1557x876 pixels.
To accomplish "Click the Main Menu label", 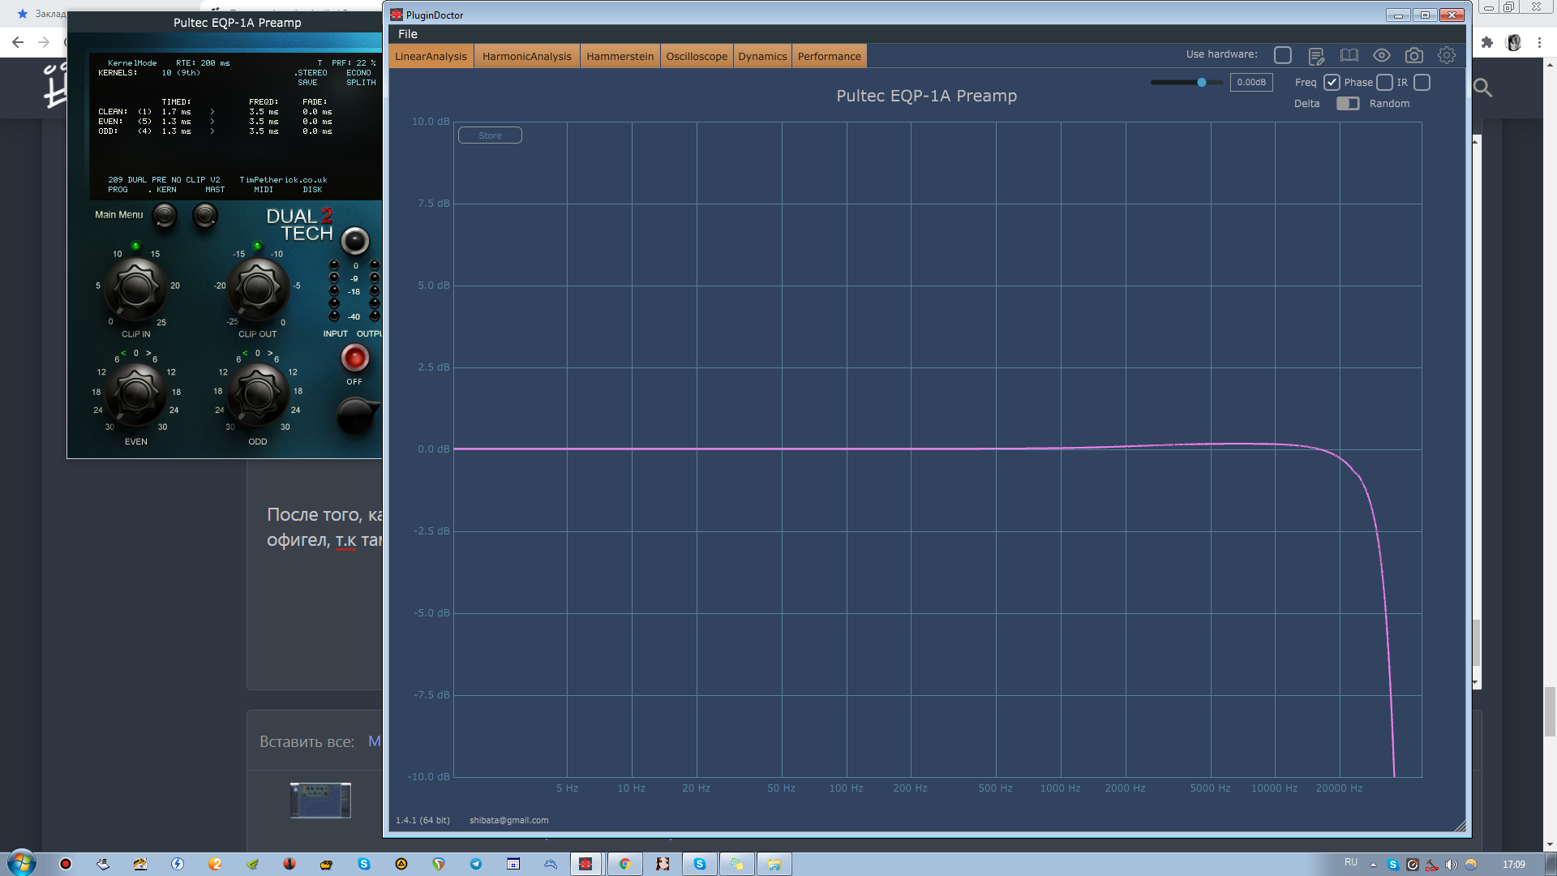I will pos(118,215).
